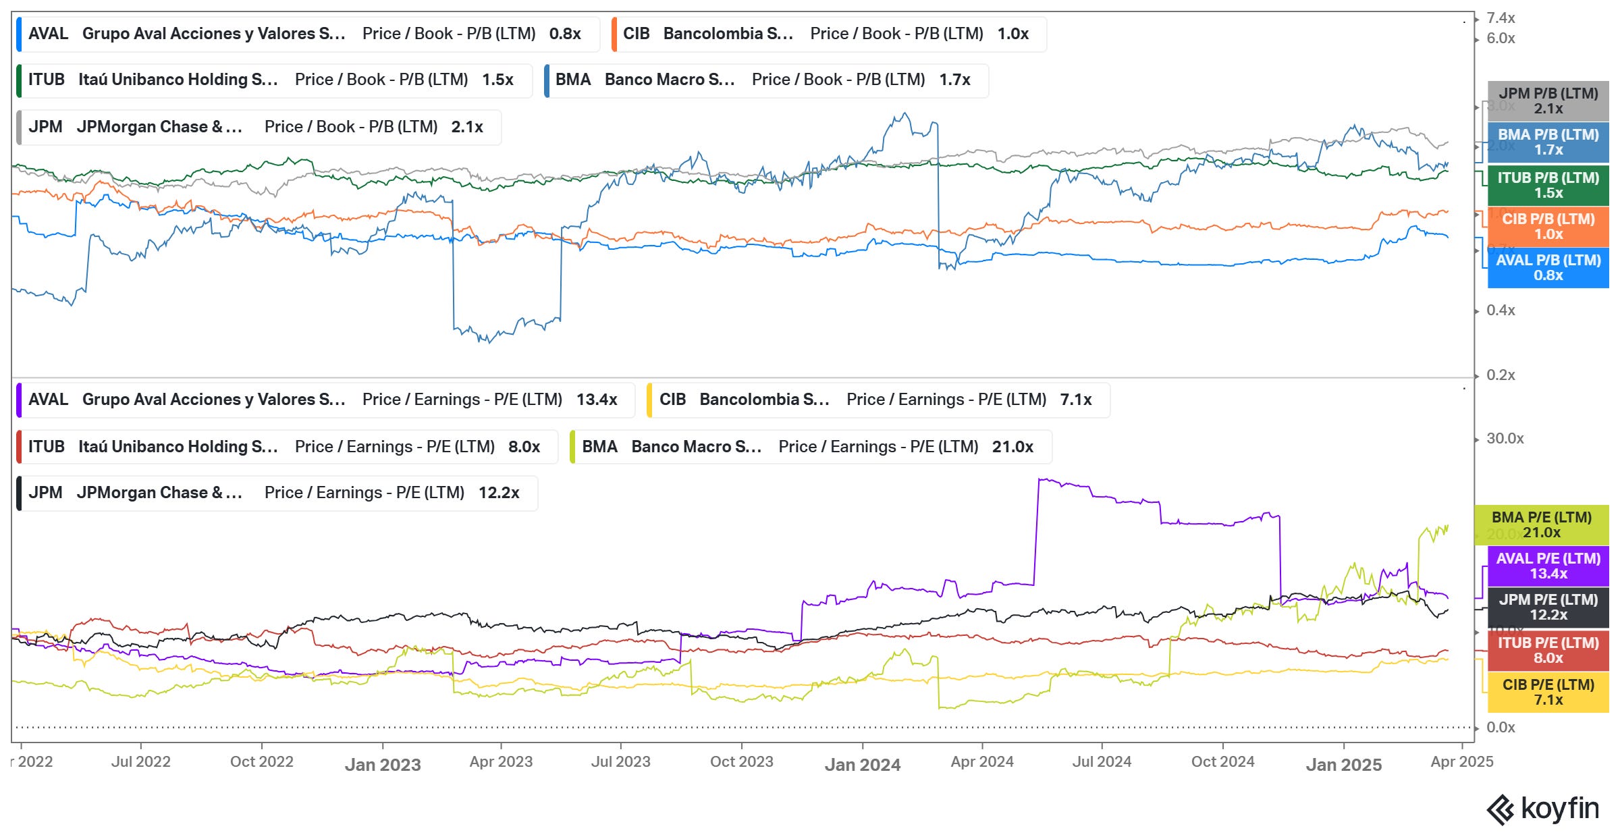Click the Jan 2023 x-axis label
This screenshot has height=837, width=1620.
pos(383,765)
